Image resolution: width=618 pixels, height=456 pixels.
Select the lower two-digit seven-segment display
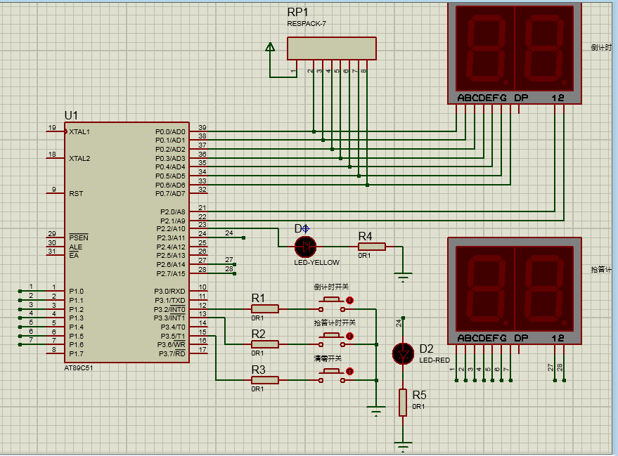(515, 291)
